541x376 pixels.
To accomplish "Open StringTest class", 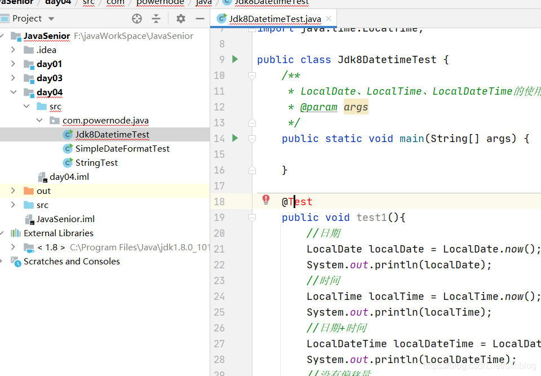I will coord(96,163).
